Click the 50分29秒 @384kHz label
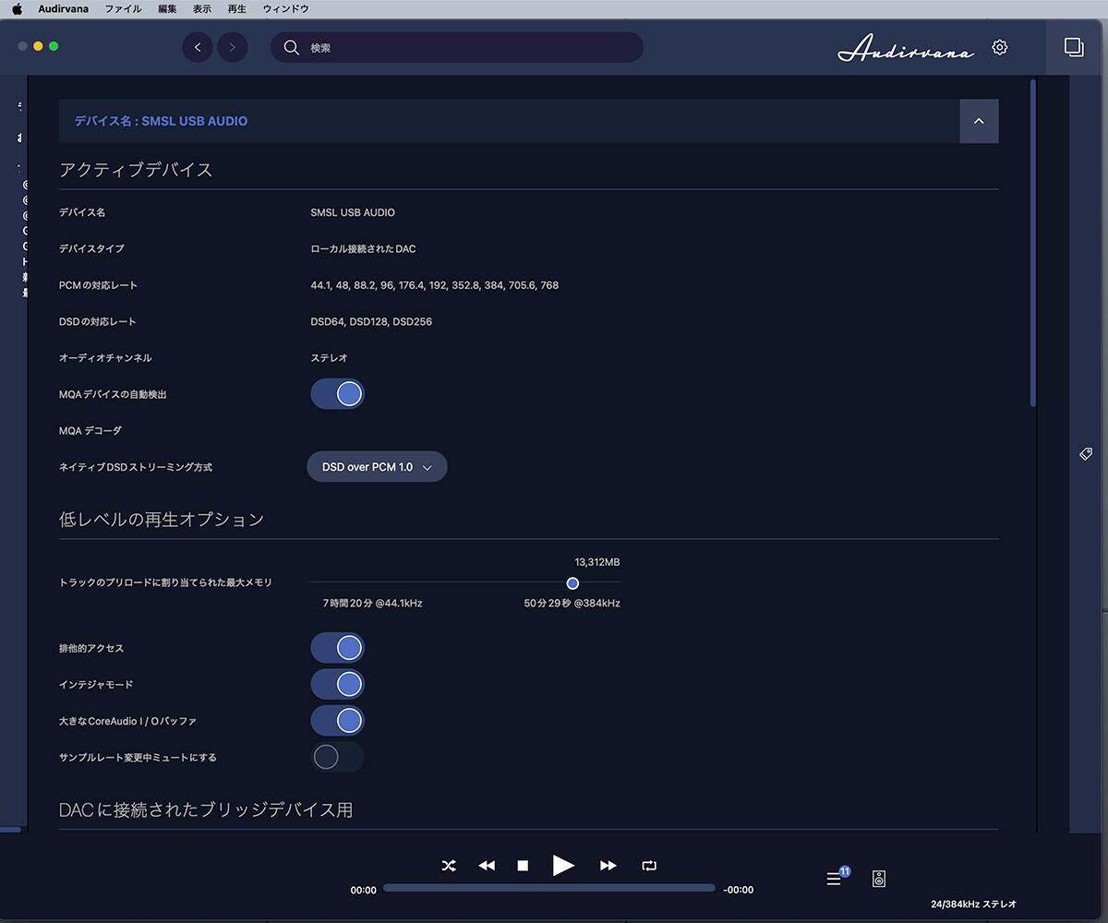Image resolution: width=1108 pixels, height=923 pixels. [x=572, y=603]
